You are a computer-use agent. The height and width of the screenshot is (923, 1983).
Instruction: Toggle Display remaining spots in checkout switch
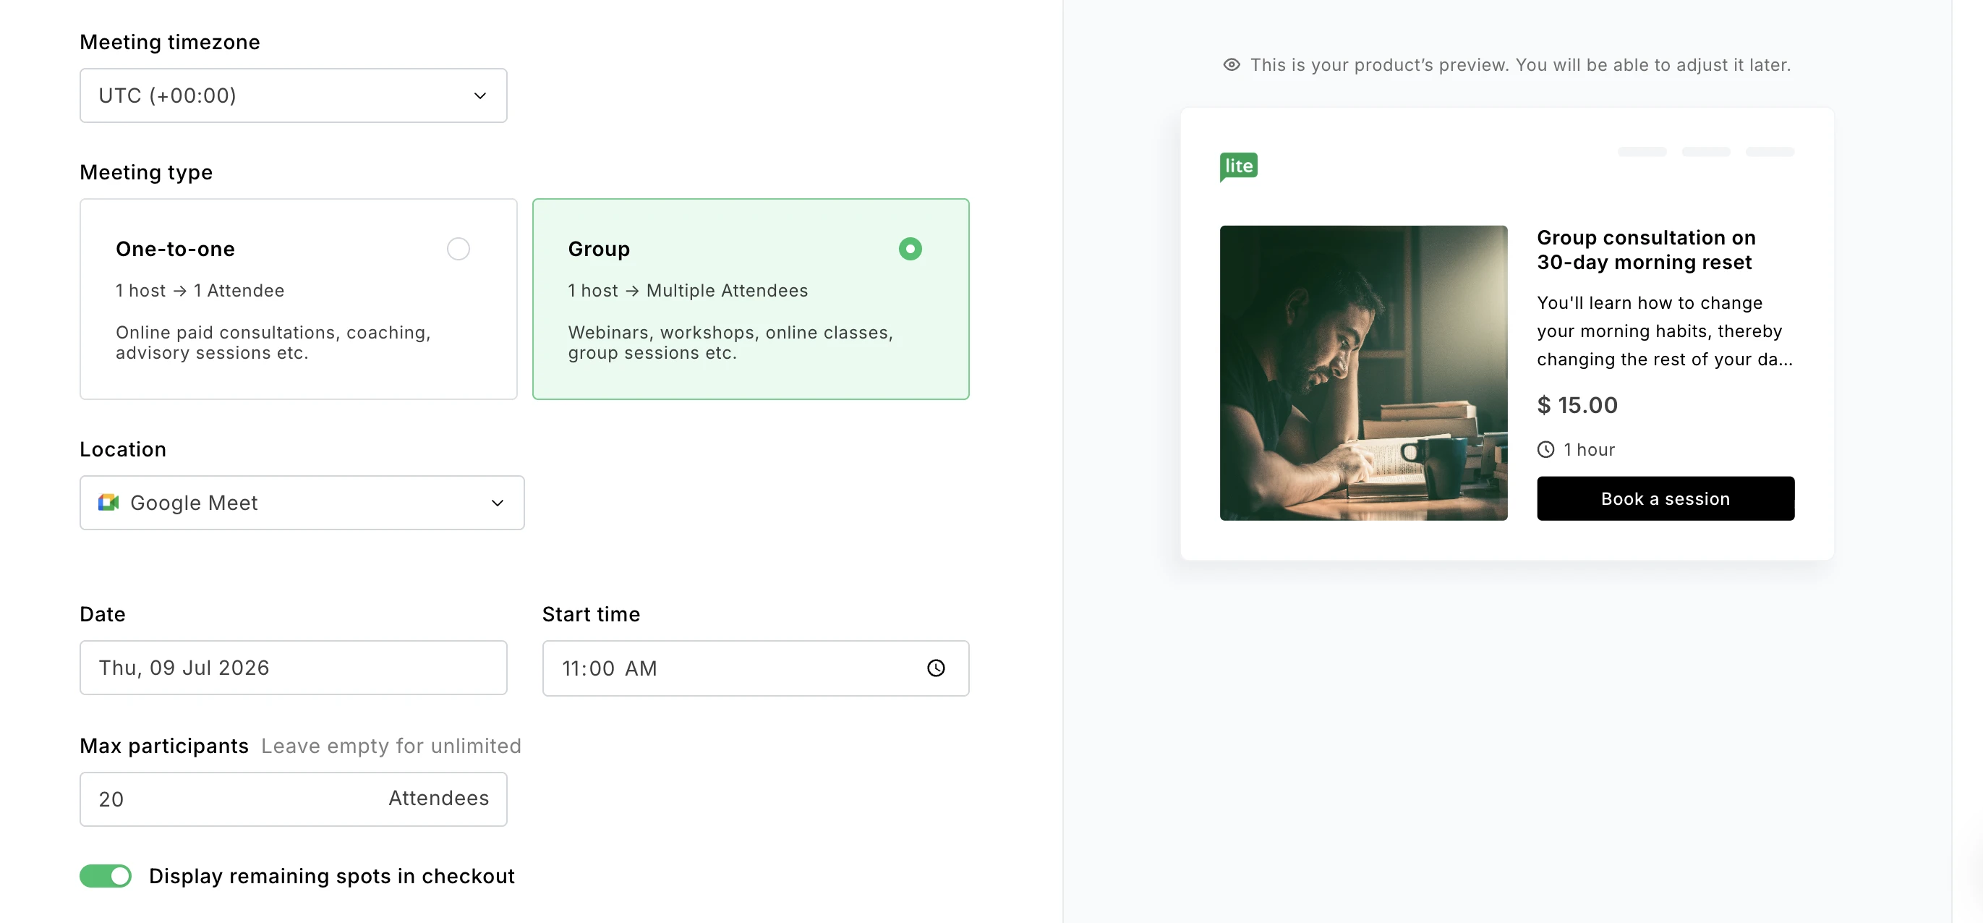pyautogui.click(x=106, y=876)
